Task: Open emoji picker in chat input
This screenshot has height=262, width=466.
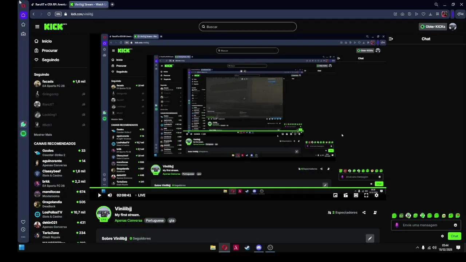Action: point(455,225)
